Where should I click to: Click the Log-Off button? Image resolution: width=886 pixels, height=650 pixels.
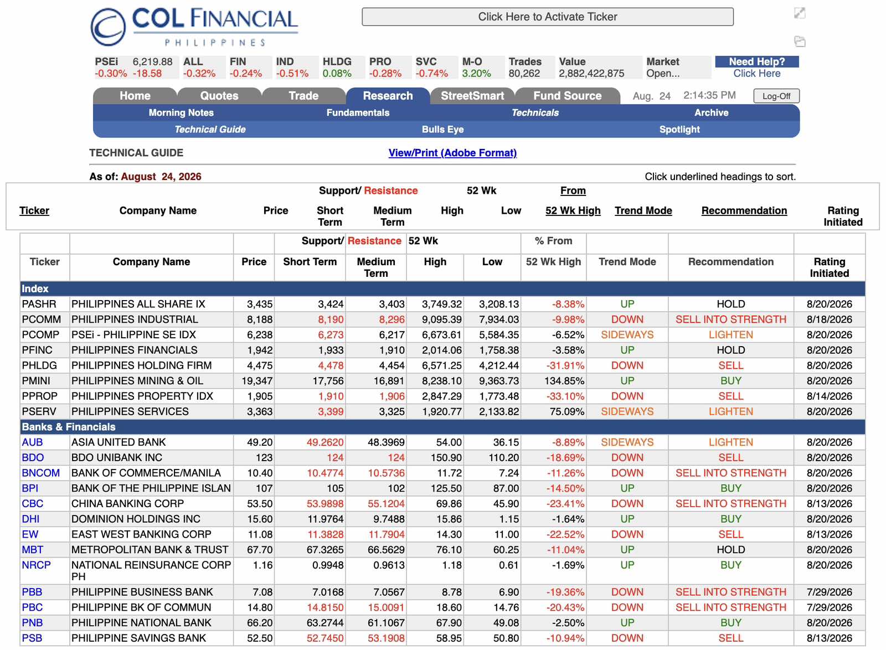tap(776, 96)
